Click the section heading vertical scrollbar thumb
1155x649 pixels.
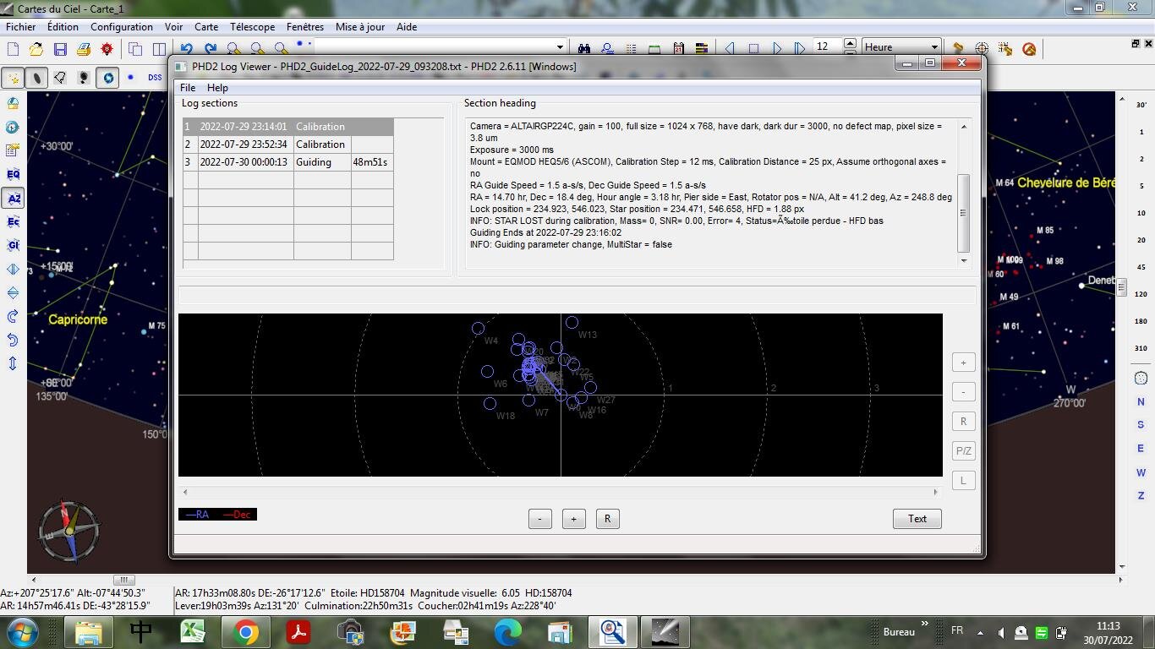pos(963,212)
